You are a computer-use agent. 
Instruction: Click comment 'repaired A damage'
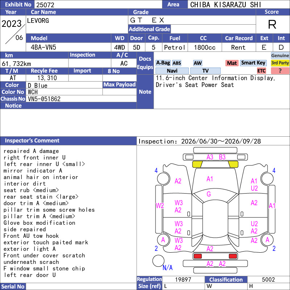click(31, 151)
